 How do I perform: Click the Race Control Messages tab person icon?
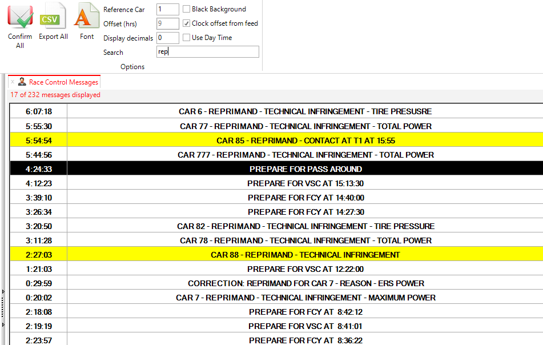click(x=22, y=82)
